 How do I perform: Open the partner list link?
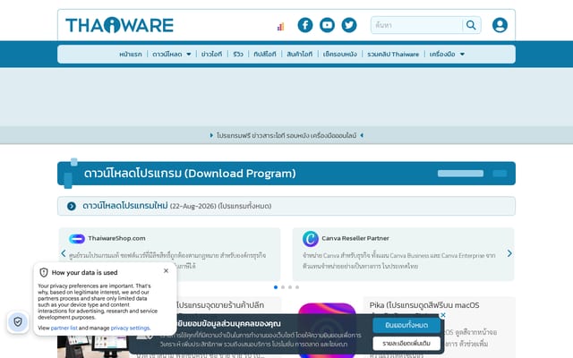point(64,328)
